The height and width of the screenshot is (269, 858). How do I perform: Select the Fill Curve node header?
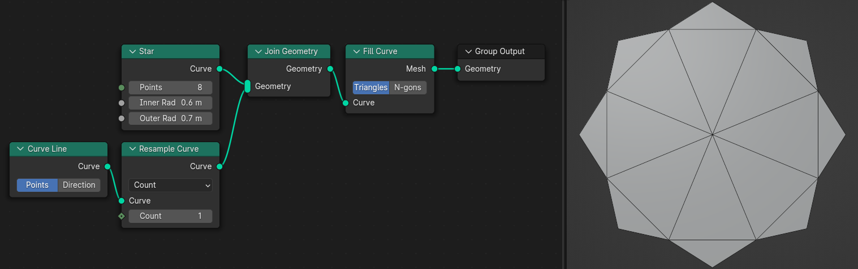click(x=390, y=51)
